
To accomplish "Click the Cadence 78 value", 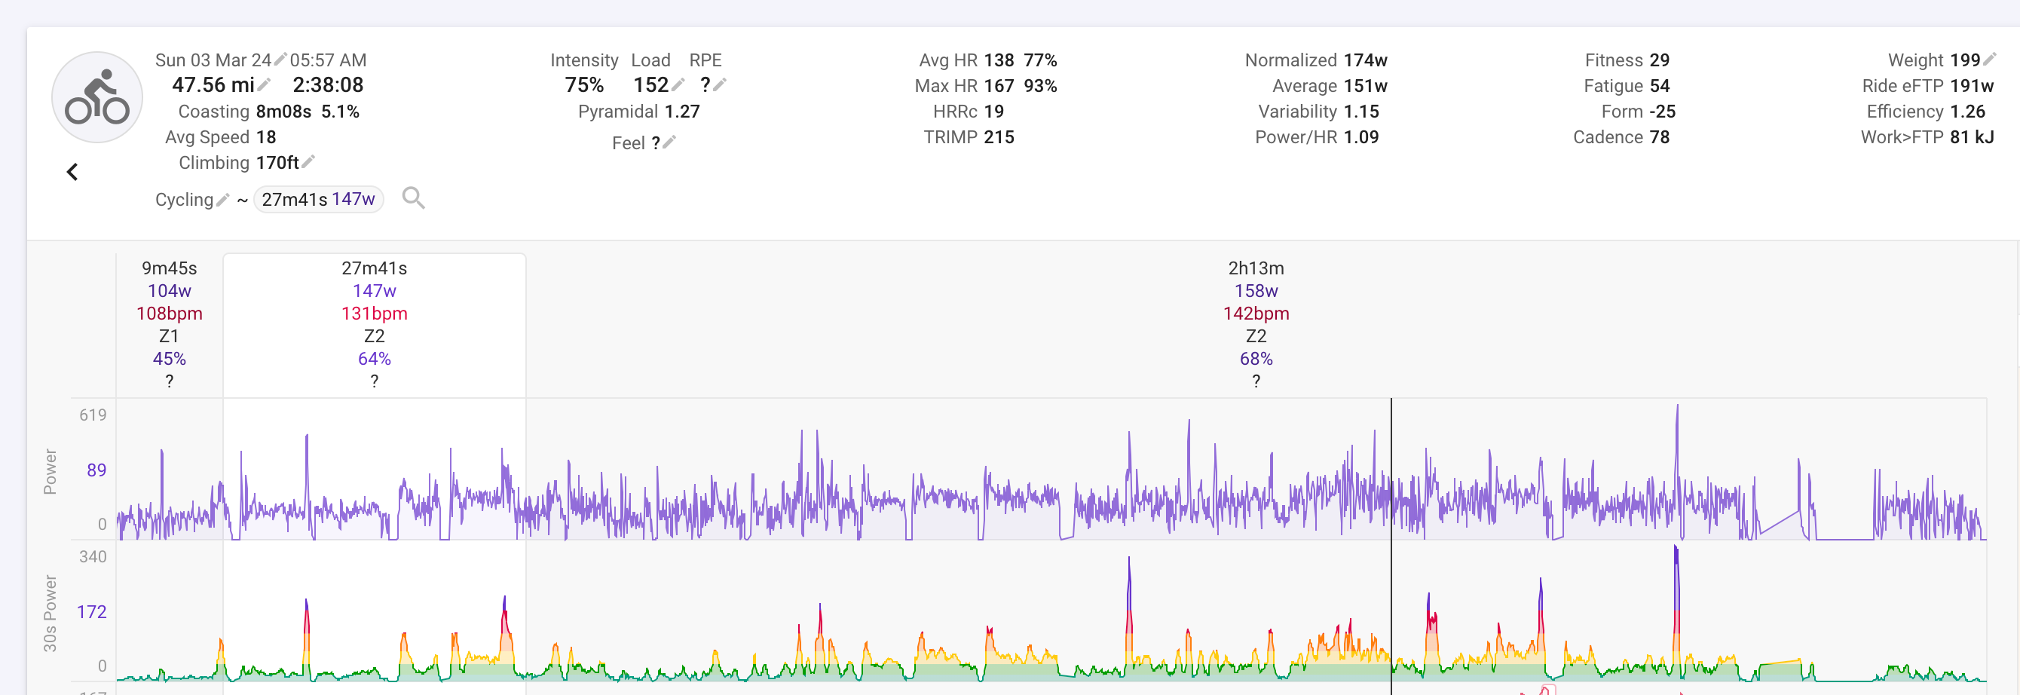I will [1659, 137].
